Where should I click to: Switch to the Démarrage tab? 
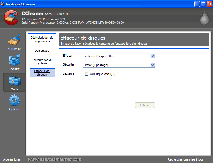42,50
